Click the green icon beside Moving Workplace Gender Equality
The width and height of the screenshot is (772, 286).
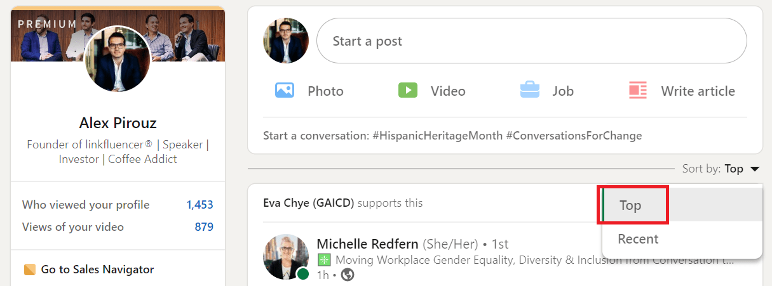[x=324, y=259]
